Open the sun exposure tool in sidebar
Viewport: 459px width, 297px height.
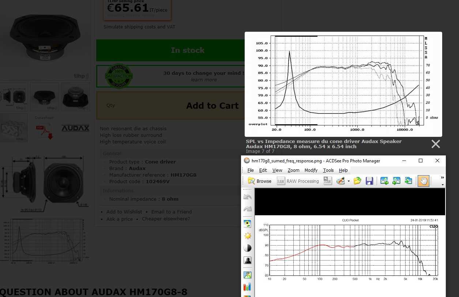[x=248, y=236]
